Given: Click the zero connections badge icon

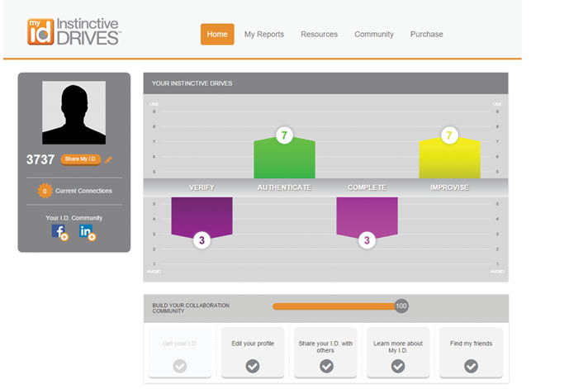Looking at the screenshot, I should [45, 191].
